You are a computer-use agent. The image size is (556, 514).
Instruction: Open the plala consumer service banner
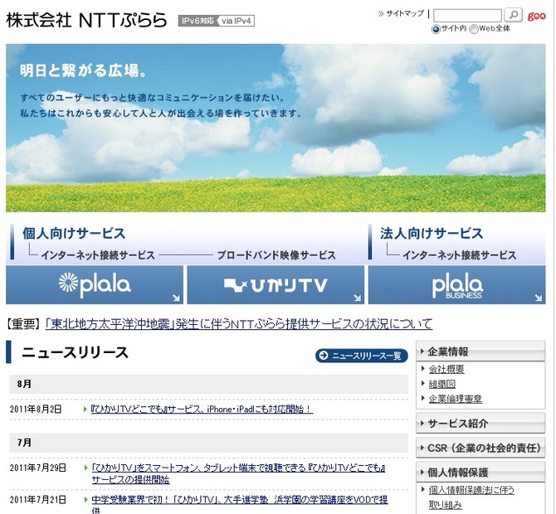(95, 285)
